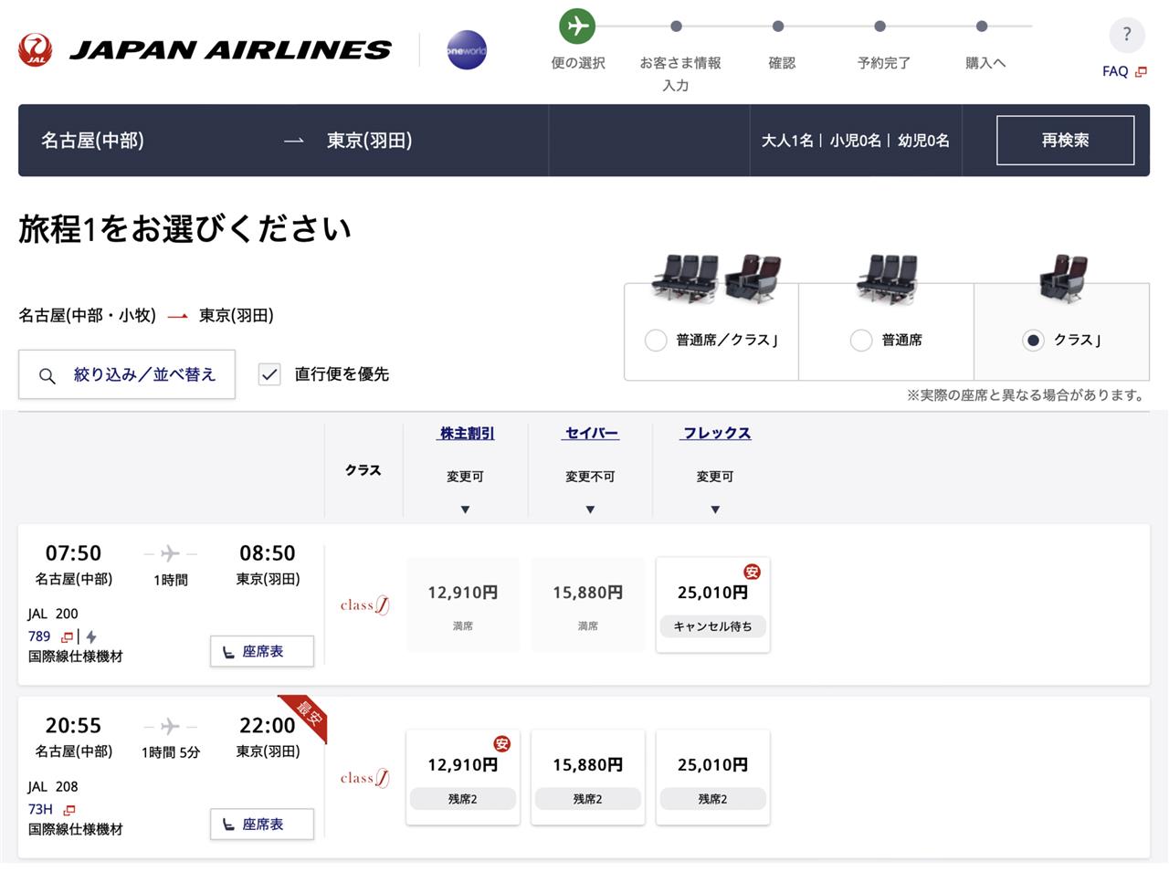Open external link icon next to 789 aircraft

pos(67,636)
